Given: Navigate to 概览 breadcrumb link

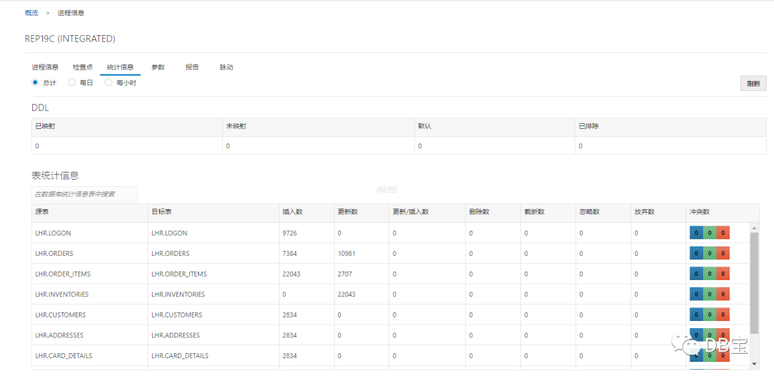Looking at the screenshot, I should click(x=32, y=13).
